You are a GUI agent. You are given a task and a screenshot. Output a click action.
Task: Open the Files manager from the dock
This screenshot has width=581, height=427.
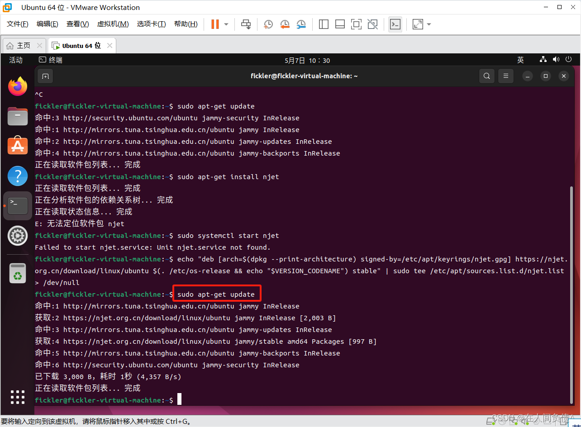click(x=18, y=116)
